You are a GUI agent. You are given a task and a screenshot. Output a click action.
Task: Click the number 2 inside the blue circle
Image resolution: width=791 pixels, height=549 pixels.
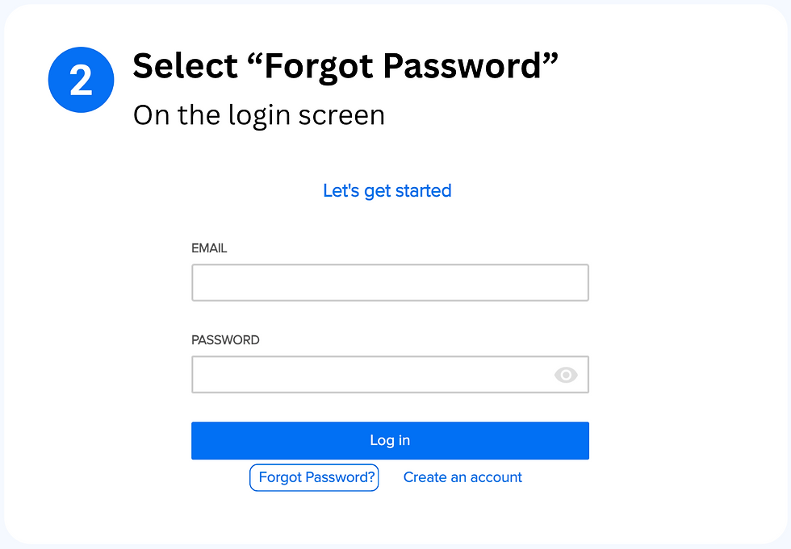coord(82,81)
